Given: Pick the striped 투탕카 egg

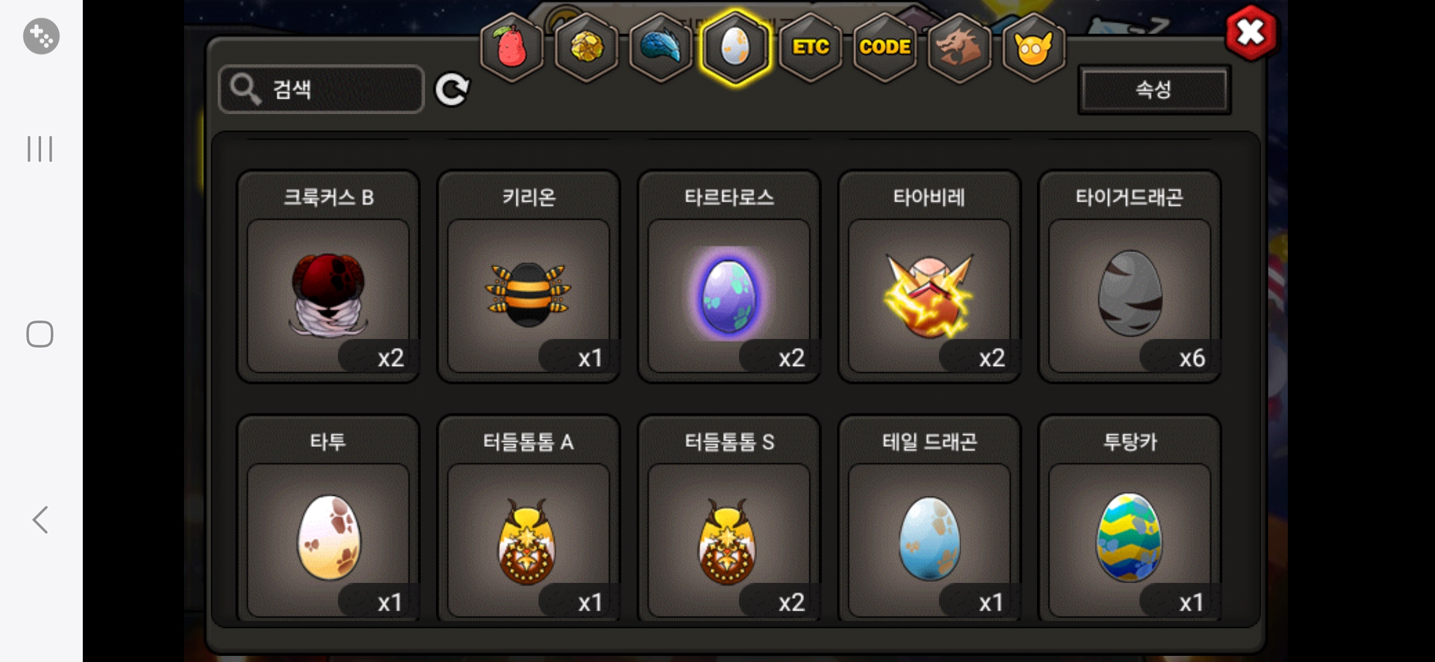Looking at the screenshot, I should [x=1130, y=519].
